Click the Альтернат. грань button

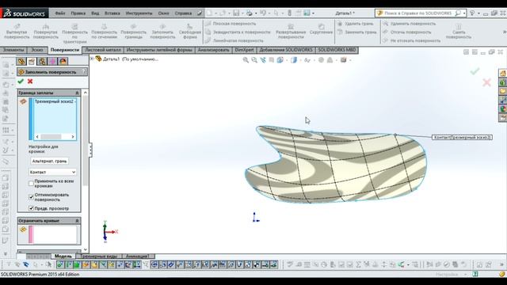coord(49,161)
